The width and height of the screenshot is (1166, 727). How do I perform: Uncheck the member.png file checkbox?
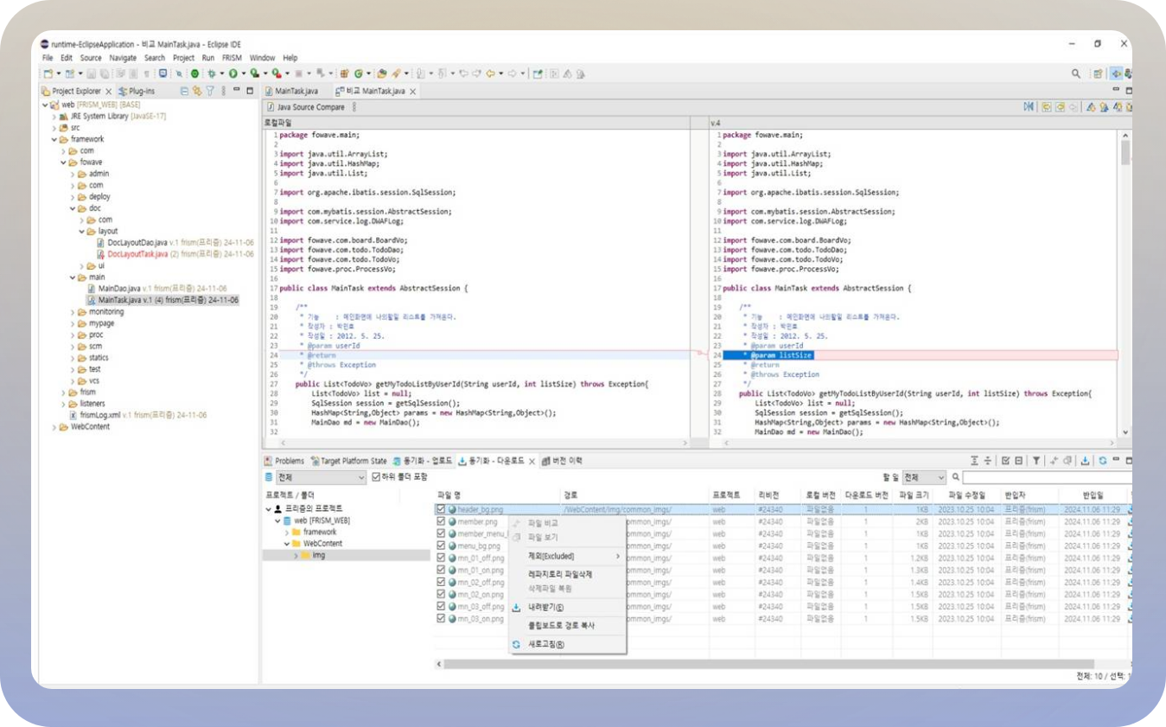(441, 522)
